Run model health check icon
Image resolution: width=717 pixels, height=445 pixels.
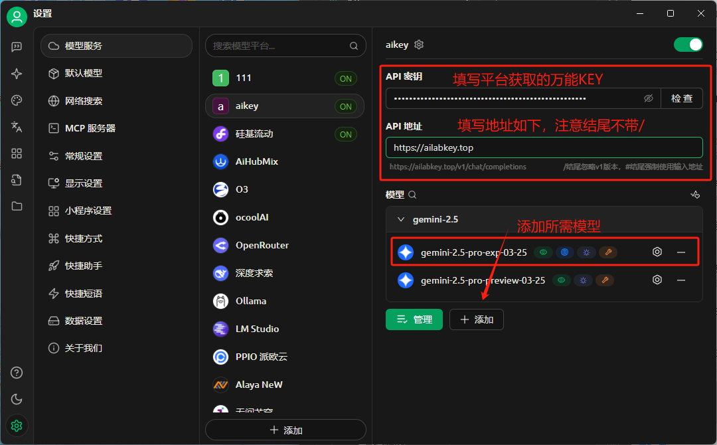695,195
